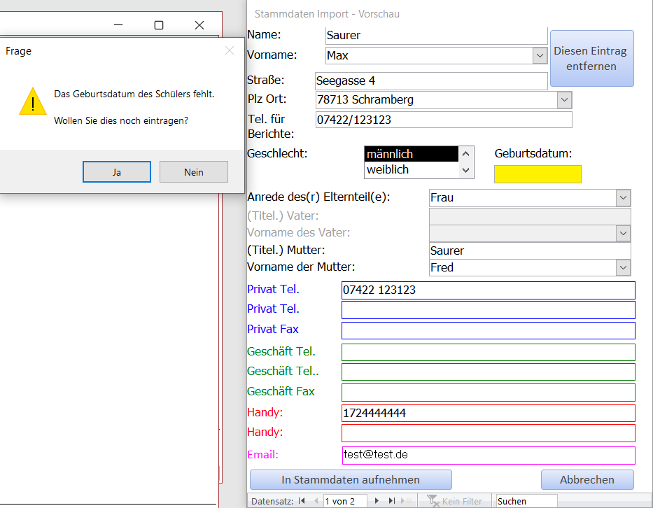Maximize the background window

[159, 25]
